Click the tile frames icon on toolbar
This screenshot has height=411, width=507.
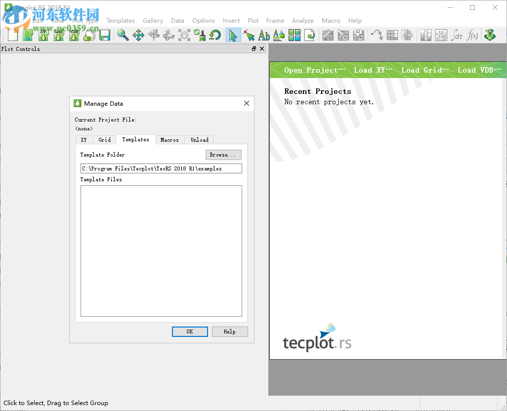tap(294, 35)
